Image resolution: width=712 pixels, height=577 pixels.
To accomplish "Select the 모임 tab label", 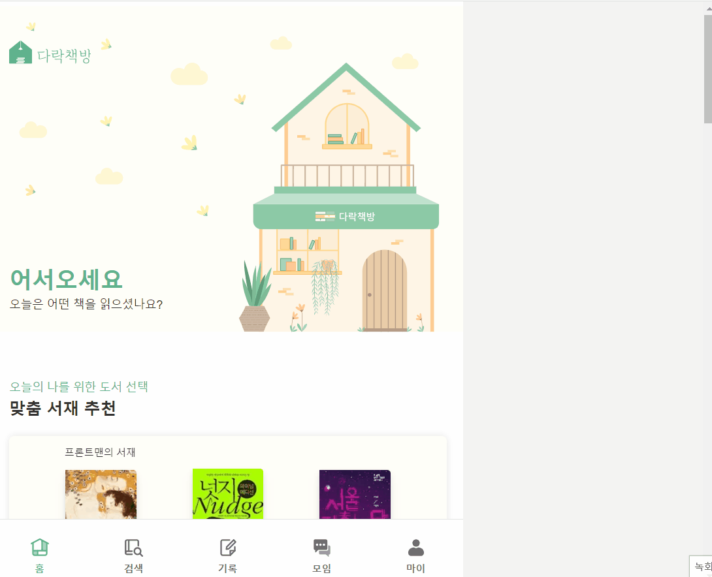I will 321,569.
